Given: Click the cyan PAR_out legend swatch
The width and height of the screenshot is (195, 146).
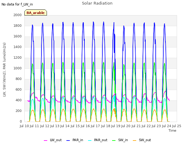Looking at the screenshot, I should click(90, 141).
